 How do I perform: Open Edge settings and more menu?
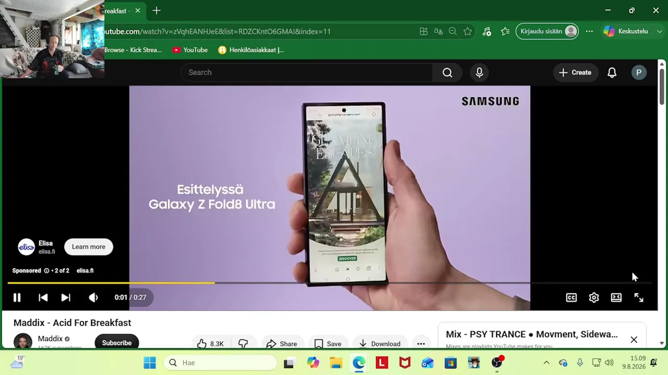(x=589, y=31)
